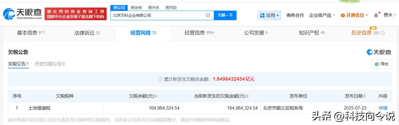Image resolution: width=399 pixels, height=125 pixels.
Task: Click the help icon next to 历史信息
Action: (x=383, y=33)
